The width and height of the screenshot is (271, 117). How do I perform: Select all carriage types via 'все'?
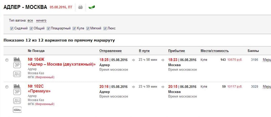30,21
